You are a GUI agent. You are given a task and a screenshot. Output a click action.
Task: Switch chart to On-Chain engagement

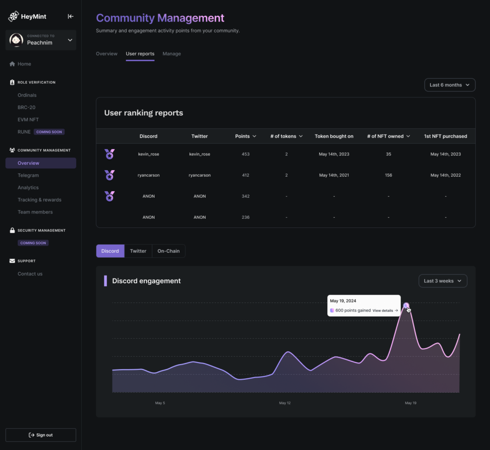(168, 251)
